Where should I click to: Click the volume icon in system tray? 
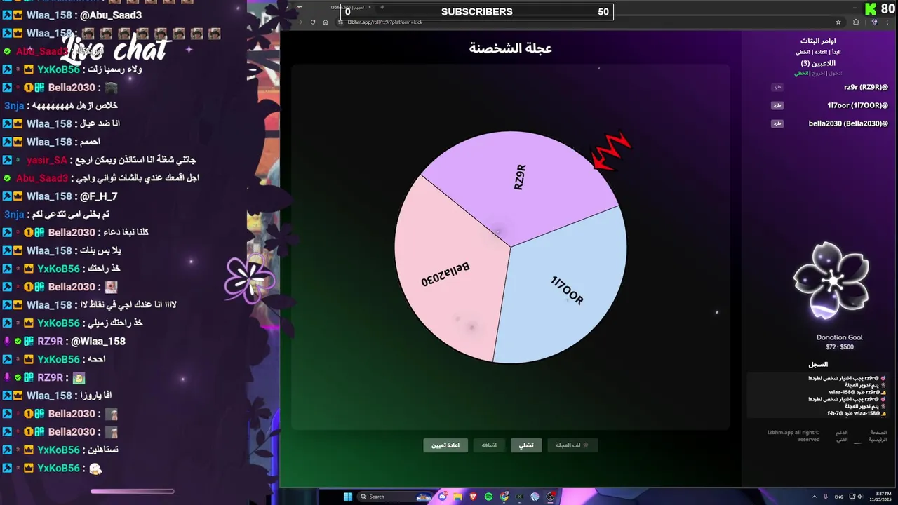(859, 497)
